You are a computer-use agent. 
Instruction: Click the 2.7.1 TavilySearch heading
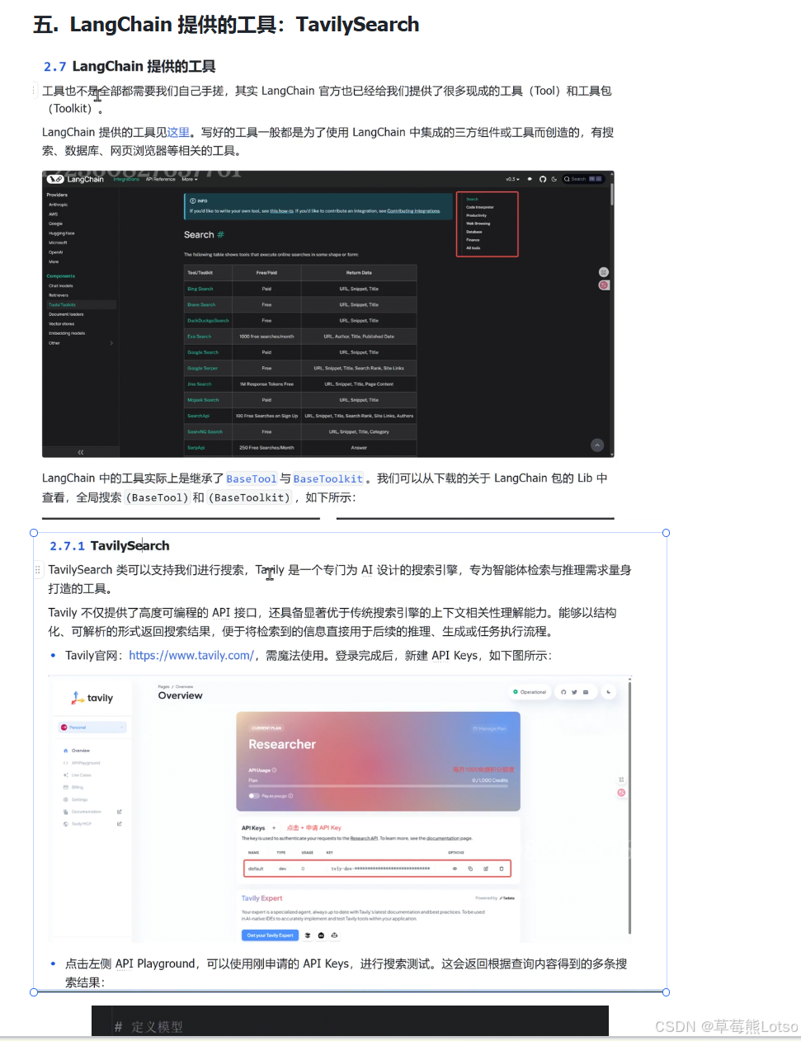point(110,545)
